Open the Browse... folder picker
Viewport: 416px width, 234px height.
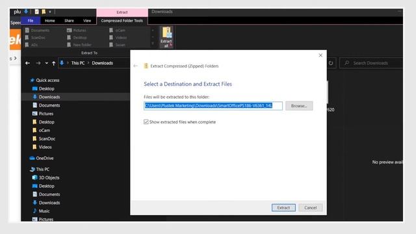pyautogui.click(x=299, y=105)
